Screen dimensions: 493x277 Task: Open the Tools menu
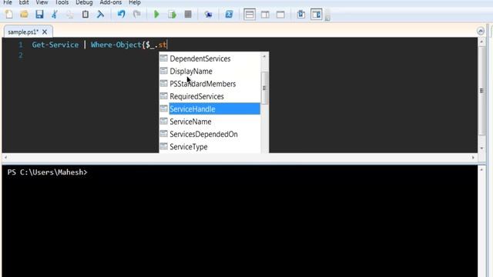[x=62, y=2]
